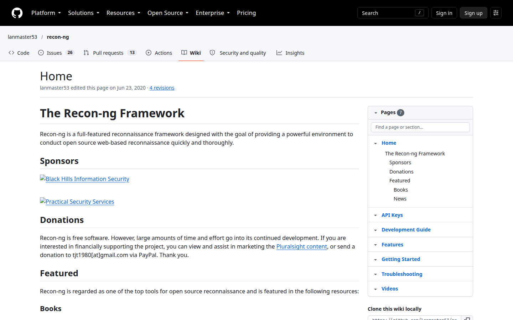Switch to the Wiki tab
The width and height of the screenshot is (513, 320).
click(x=191, y=53)
